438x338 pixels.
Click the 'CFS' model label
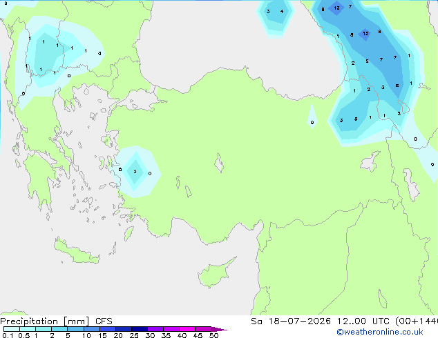pyautogui.click(x=104, y=321)
